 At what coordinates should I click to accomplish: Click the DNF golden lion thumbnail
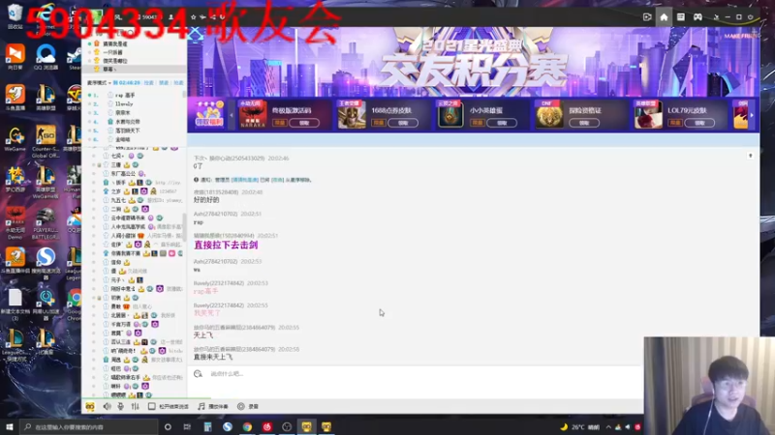(549, 114)
